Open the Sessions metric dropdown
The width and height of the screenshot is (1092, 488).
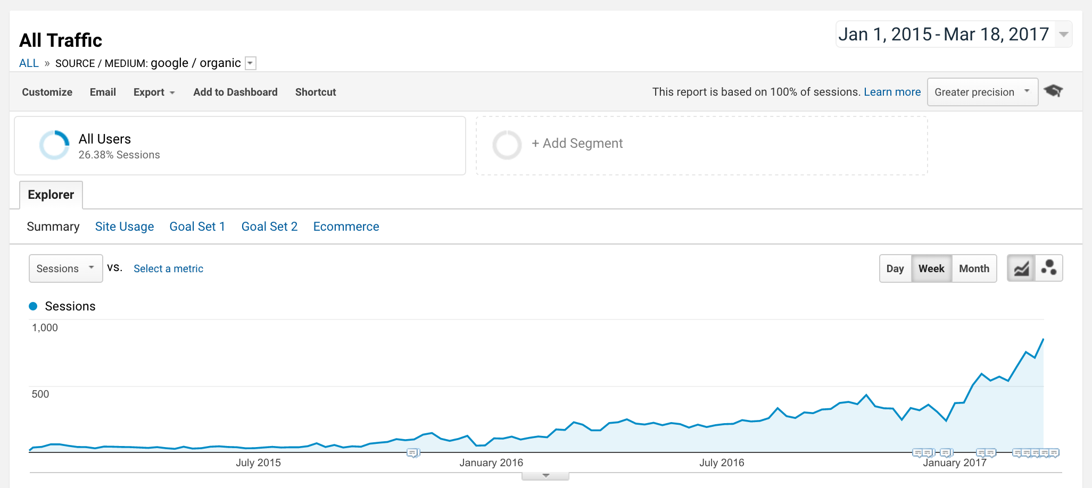pyautogui.click(x=65, y=268)
